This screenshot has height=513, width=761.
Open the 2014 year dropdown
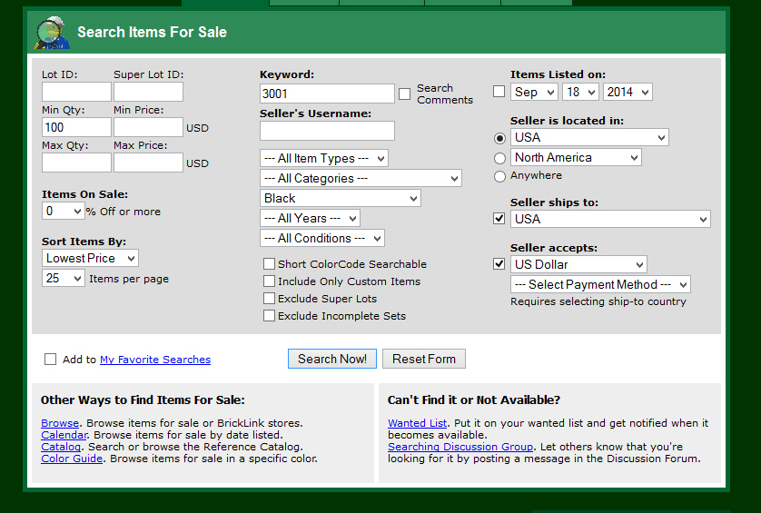click(628, 92)
